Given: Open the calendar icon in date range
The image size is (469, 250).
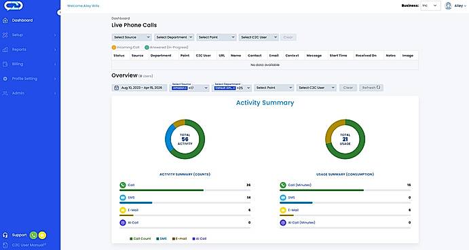Looking at the screenshot, I should pyautogui.click(x=117, y=88).
